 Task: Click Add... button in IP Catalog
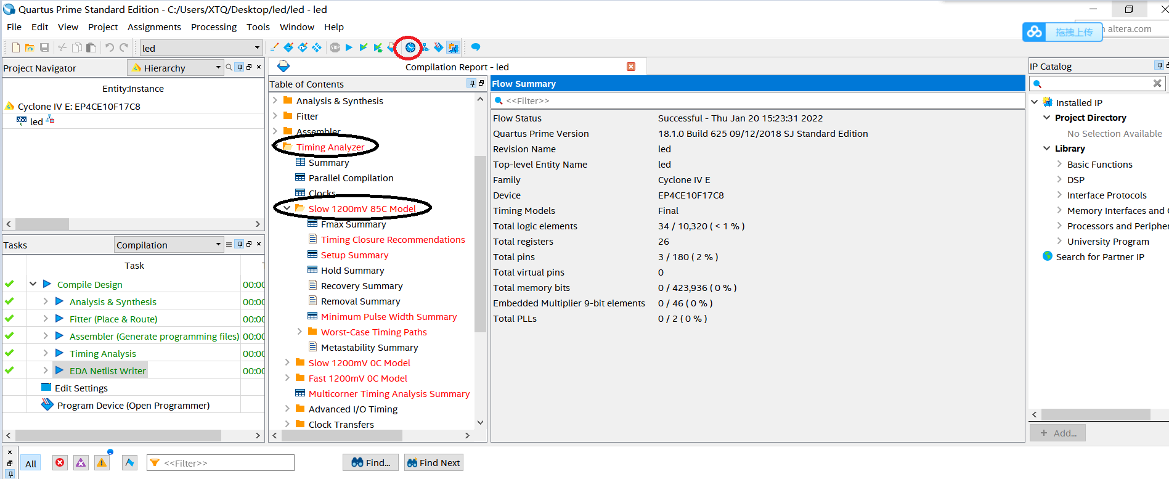pyautogui.click(x=1057, y=433)
